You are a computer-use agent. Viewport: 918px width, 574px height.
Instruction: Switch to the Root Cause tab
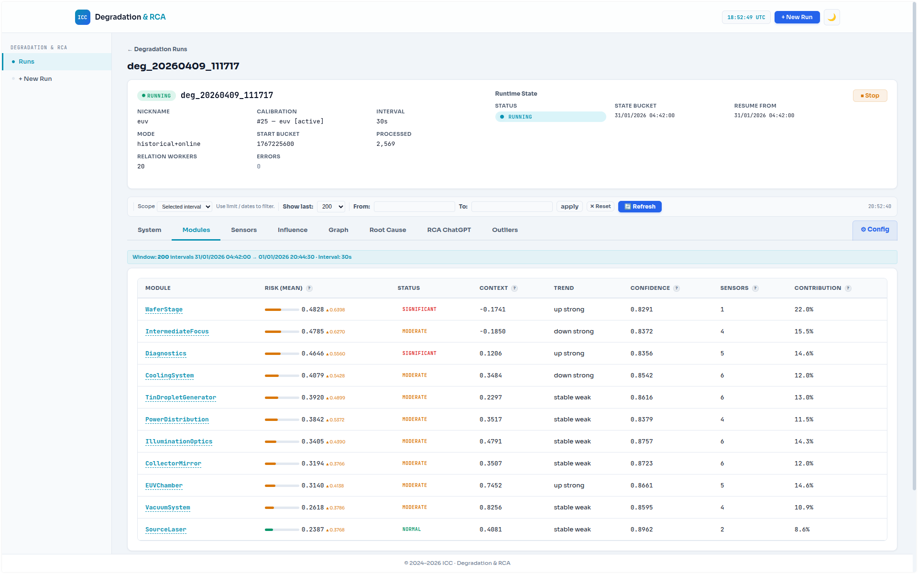(387, 230)
